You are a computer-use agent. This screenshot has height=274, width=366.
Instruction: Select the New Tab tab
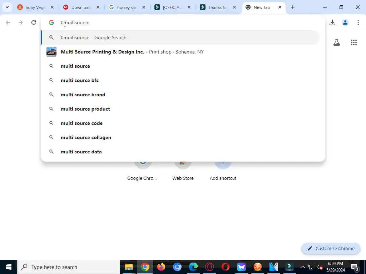coord(261,7)
